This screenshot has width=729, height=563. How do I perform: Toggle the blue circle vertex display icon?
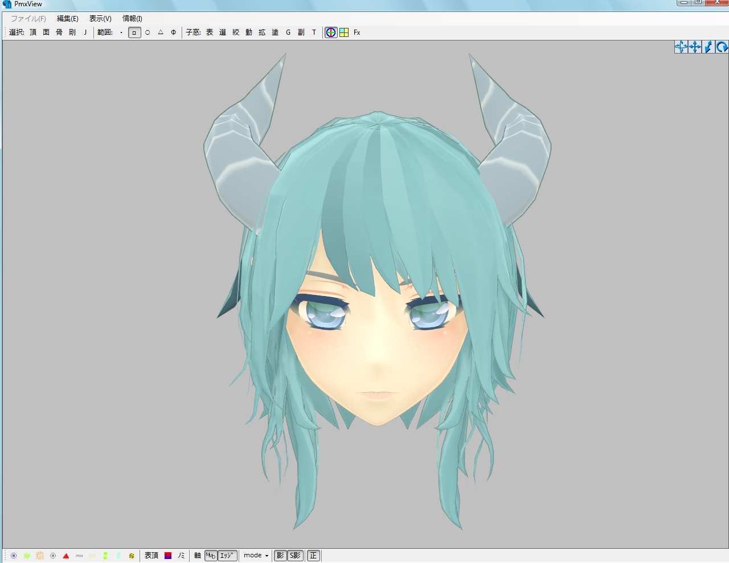[14, 556]
